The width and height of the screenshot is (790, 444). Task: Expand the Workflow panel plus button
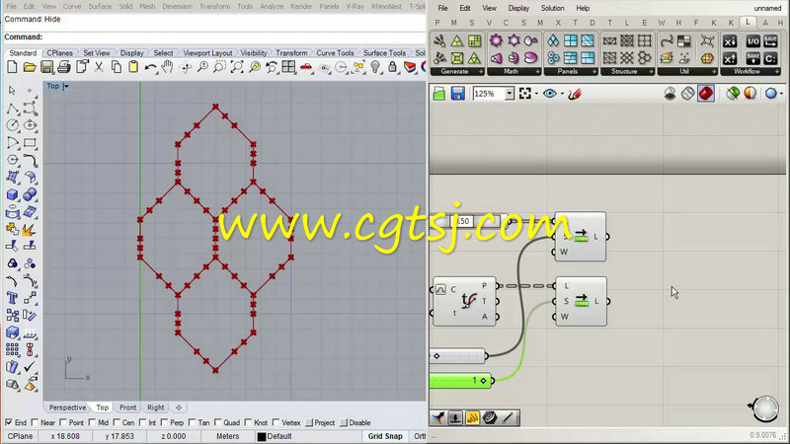(x=777, y=72)
